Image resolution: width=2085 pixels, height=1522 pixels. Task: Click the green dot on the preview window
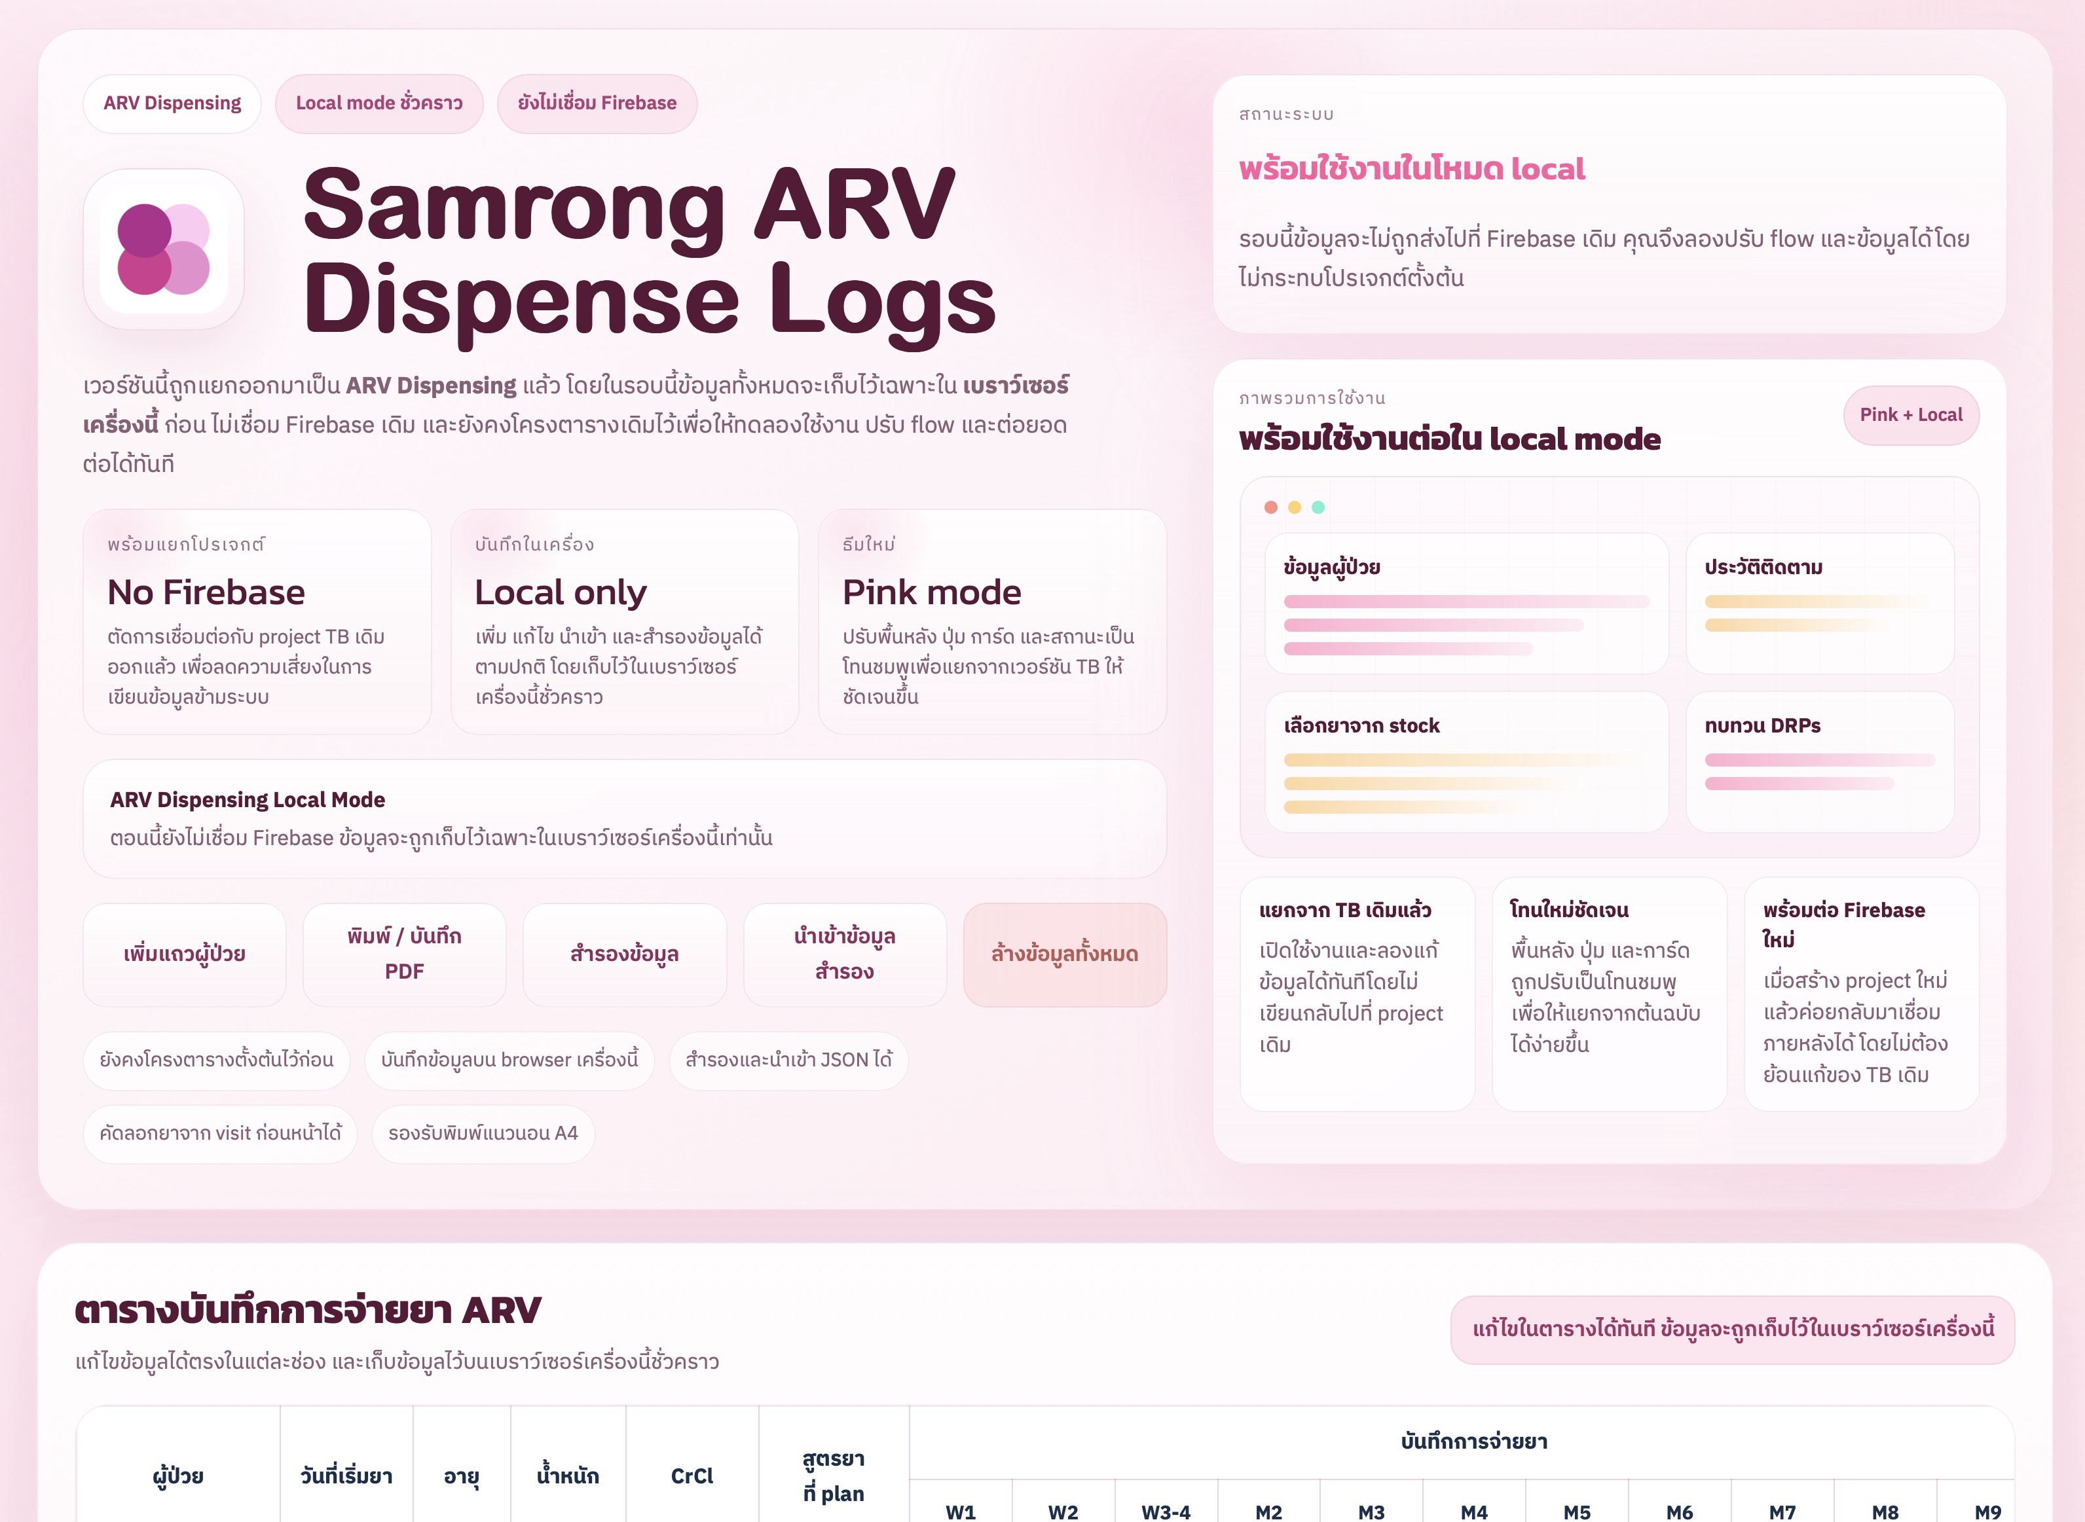pos(1319,506)
